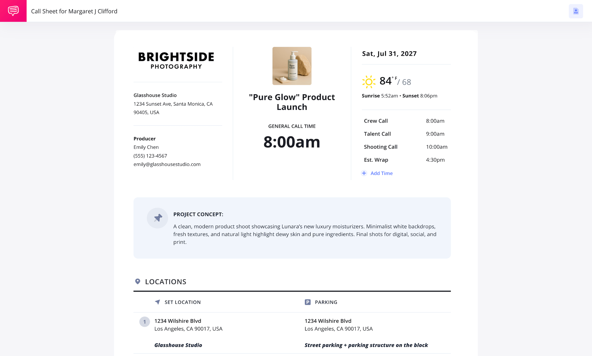This screenshot has height=356, width=592.
Task: Click the date Sat, Jul 31, 2027
Action: coord(389,54)
